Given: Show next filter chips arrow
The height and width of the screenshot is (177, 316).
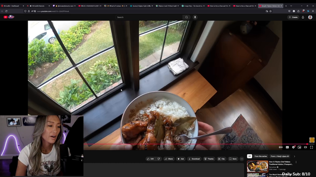Looking at the screenshot, I should [x=294, y=156].
